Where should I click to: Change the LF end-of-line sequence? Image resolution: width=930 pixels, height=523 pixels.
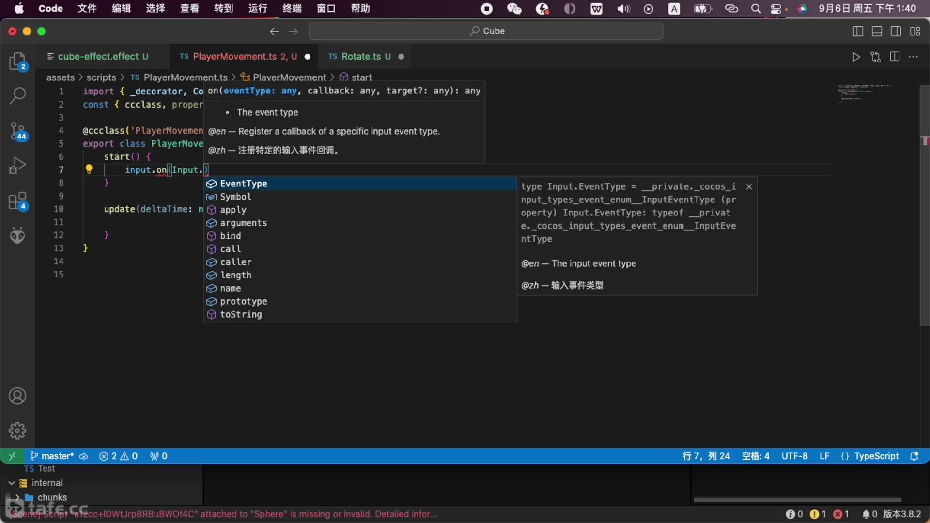[824, 456]
